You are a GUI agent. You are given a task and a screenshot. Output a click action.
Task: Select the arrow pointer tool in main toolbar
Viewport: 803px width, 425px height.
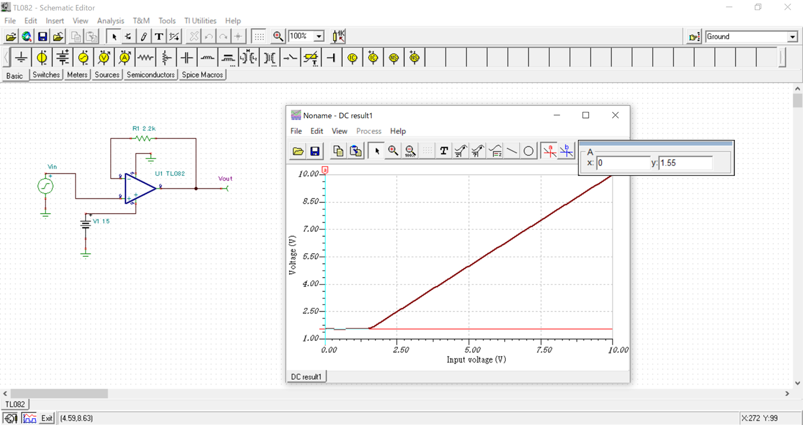point(114,37)
